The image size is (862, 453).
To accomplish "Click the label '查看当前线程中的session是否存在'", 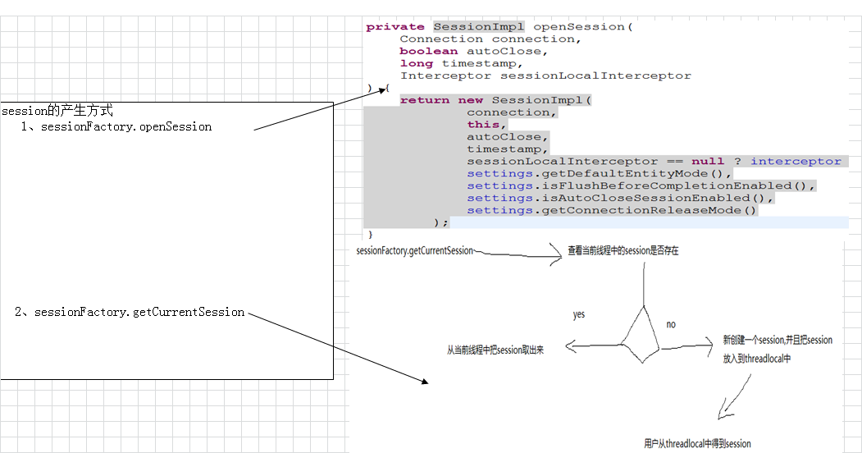I will coord(623,250).
